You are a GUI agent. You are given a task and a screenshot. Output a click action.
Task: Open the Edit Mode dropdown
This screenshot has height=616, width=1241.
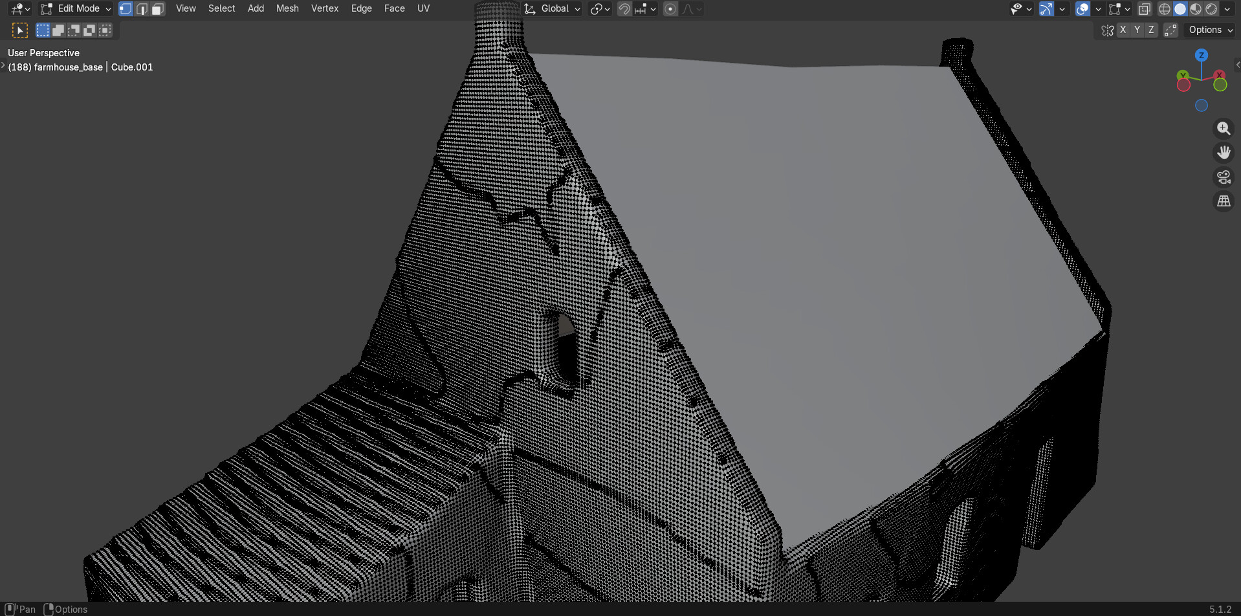pyautogui.click(x=76, y=9)
